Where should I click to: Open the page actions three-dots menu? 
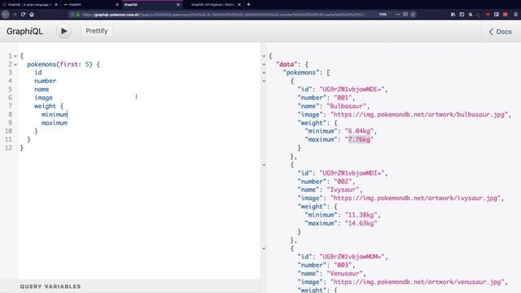point(397,15)
